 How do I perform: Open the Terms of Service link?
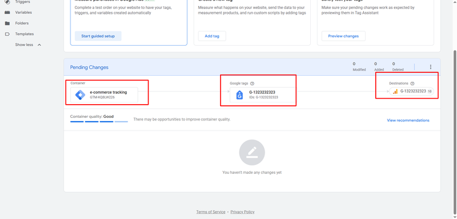click(x=210, y=212)
